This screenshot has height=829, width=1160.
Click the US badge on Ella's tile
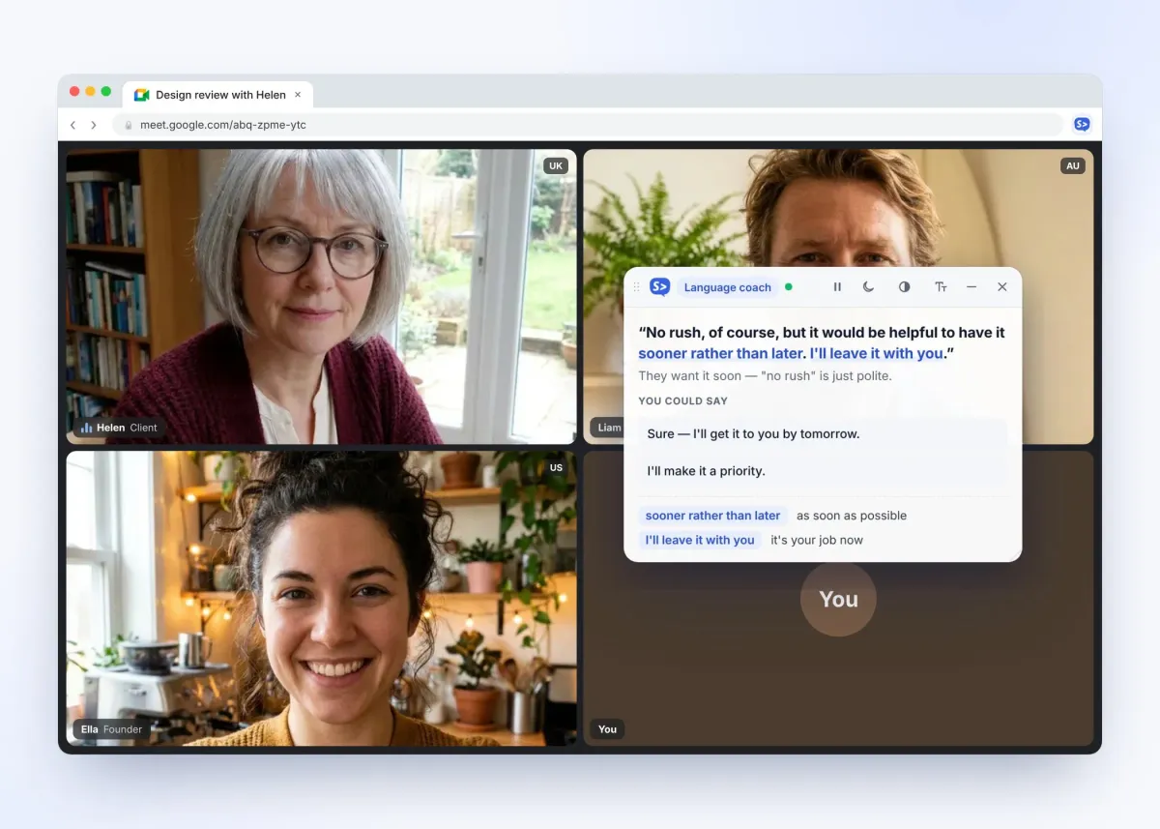pos(556,468)
